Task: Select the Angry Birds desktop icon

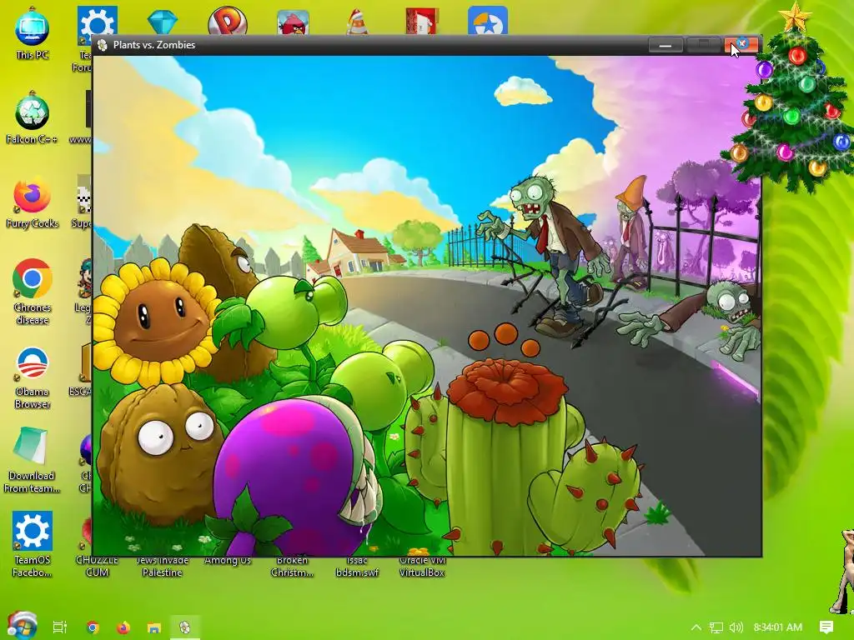Action: (293, 22)
